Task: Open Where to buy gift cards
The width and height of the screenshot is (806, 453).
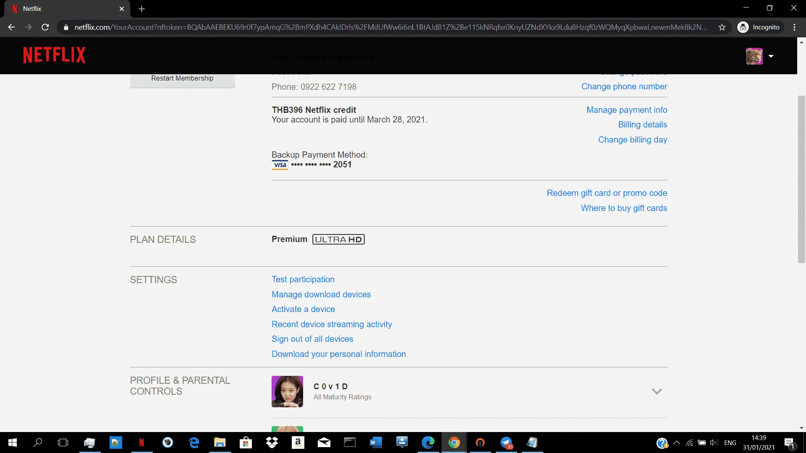Action: click(624, 208)
